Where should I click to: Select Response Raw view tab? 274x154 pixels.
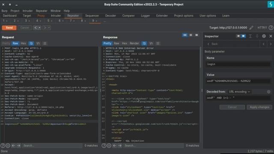click(116, 43)
